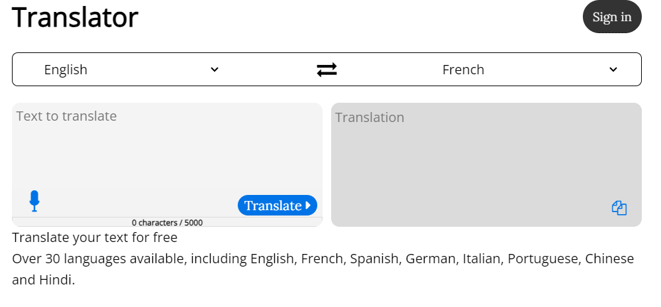Copy the translation to clipboard
Screen dimensions: 661x307
(x=619, y=208)
